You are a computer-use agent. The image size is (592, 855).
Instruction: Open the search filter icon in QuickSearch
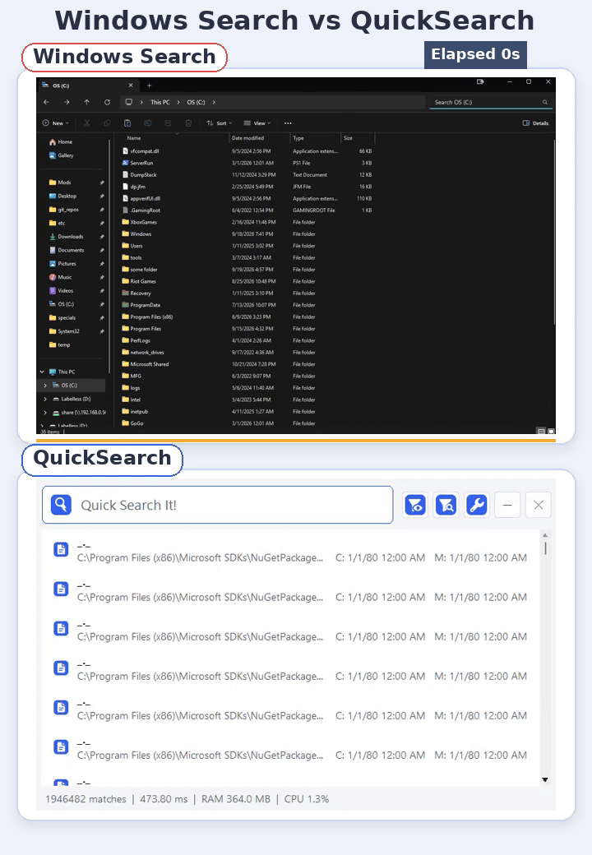pos(446,505)
